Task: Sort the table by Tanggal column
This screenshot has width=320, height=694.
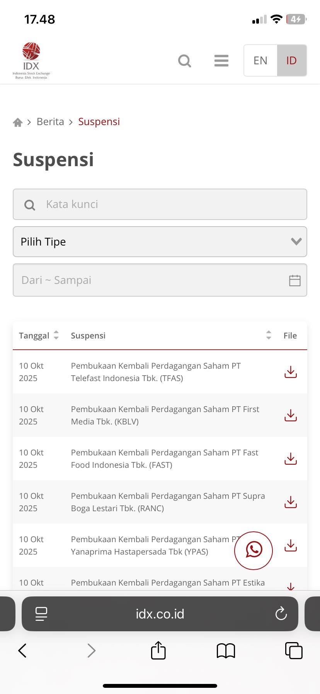Action: [56, 335]
